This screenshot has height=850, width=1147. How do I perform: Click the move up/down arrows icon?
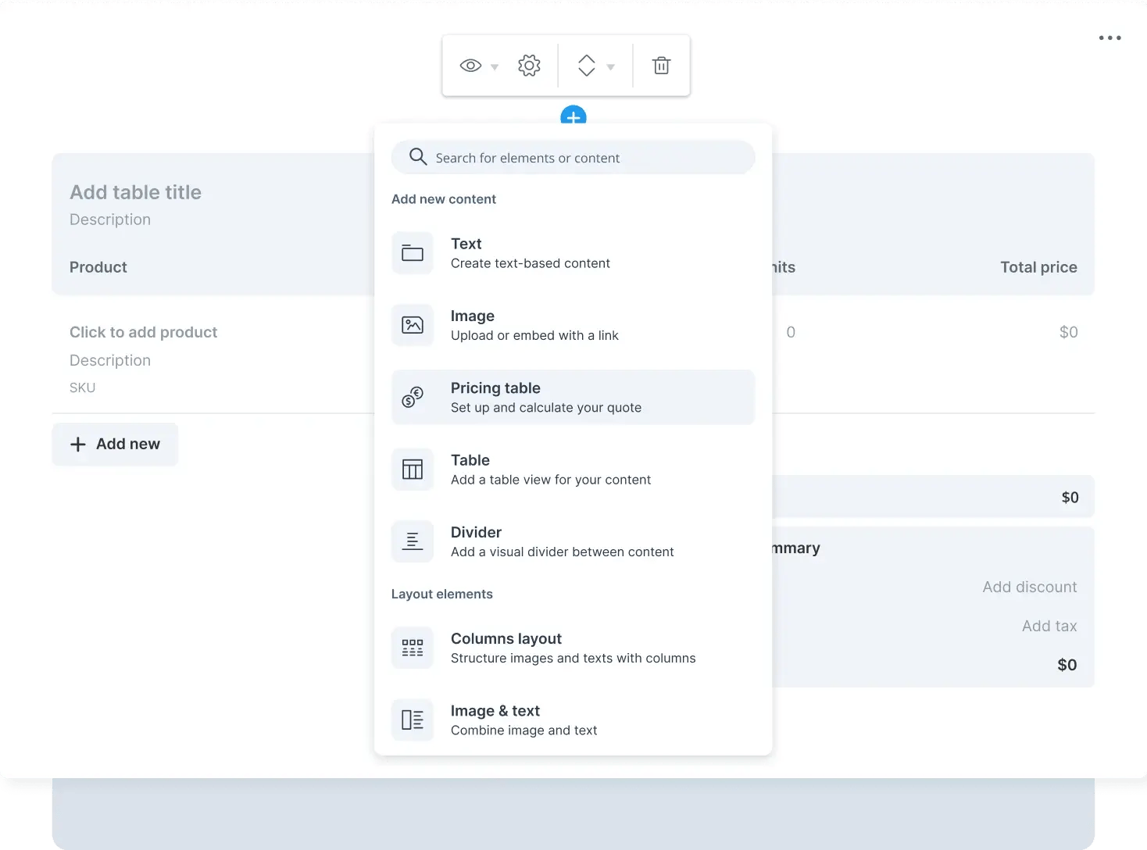click(586, 66)
